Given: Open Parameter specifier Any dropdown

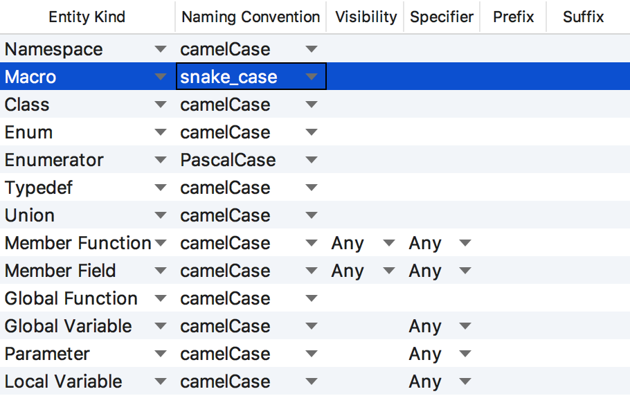Looking at the screenshot, I should [465, 354].
